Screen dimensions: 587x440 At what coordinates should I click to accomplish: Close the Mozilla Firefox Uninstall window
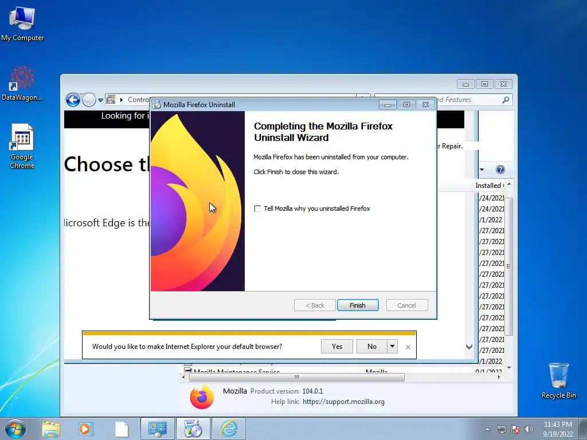426,105
